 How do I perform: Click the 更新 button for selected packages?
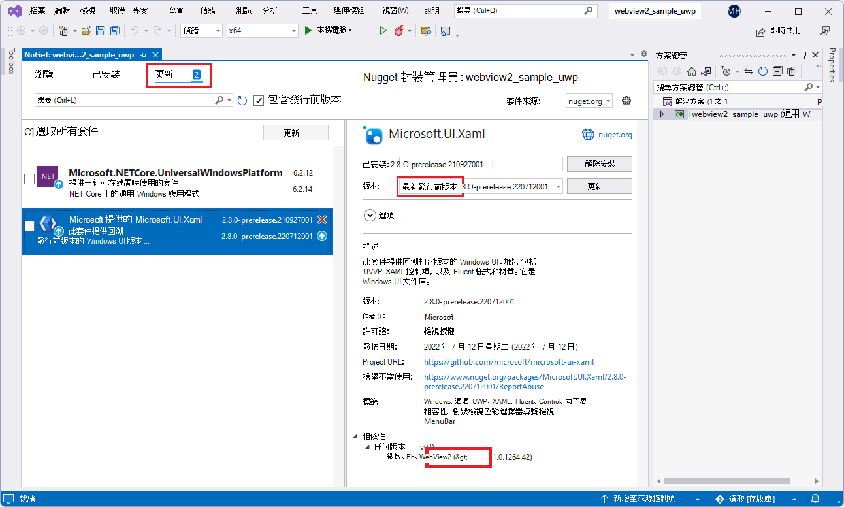[296, 132]
